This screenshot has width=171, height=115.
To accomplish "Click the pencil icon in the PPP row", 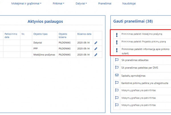I will tap(96, 49).
